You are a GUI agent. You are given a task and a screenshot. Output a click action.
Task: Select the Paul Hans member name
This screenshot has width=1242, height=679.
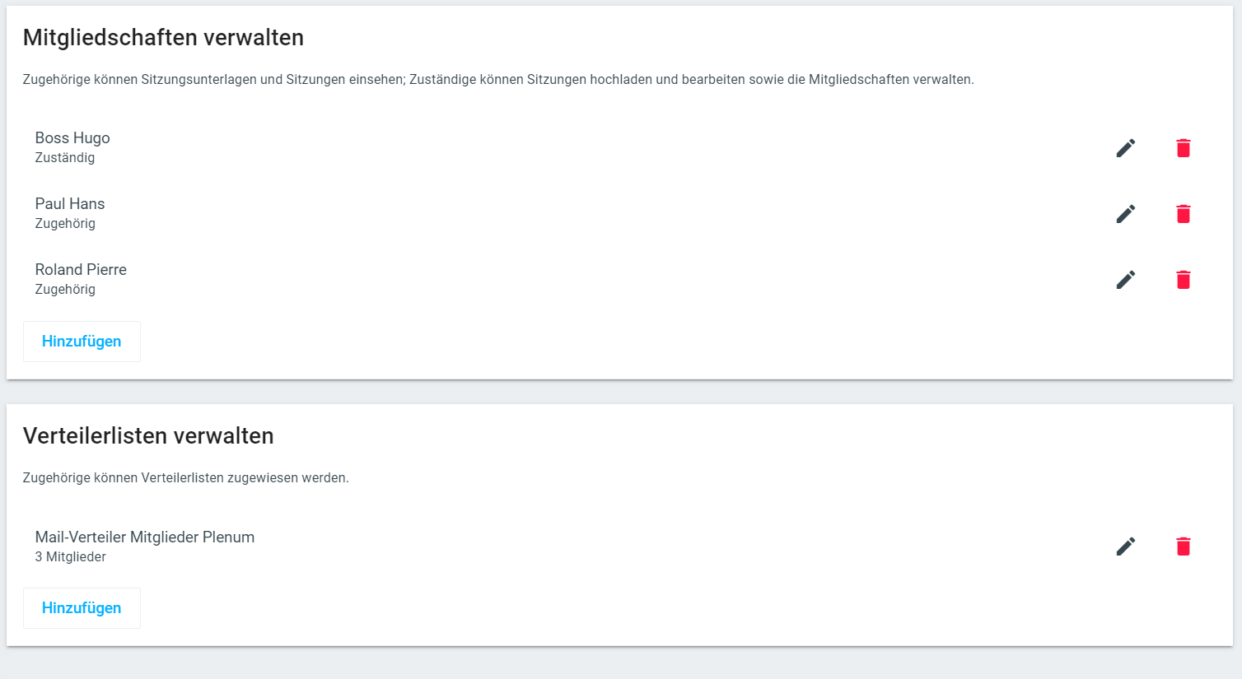click(x=70, y=204)
